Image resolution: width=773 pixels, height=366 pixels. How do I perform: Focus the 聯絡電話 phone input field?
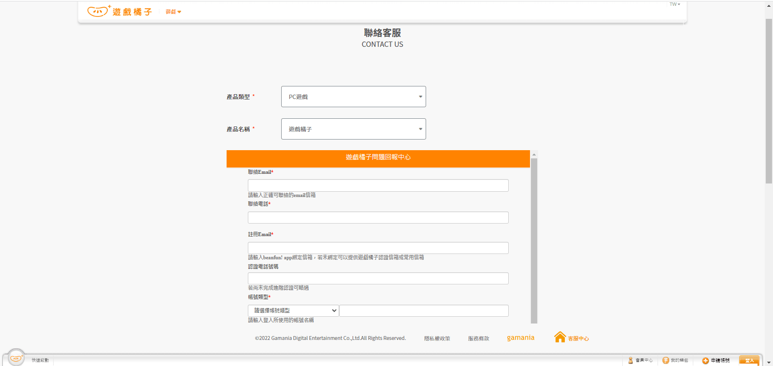pos(378,218)
